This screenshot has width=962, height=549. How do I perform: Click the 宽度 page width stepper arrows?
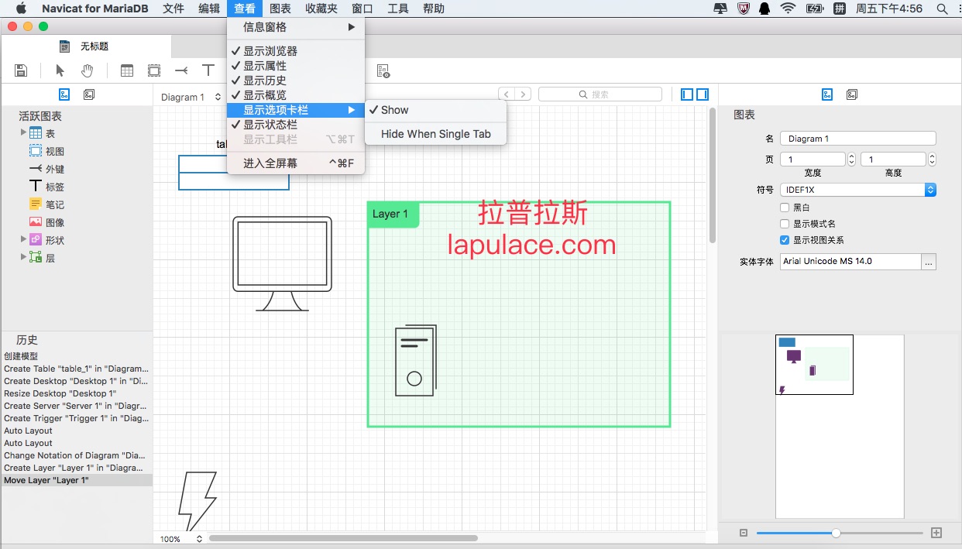pos(852,160)
